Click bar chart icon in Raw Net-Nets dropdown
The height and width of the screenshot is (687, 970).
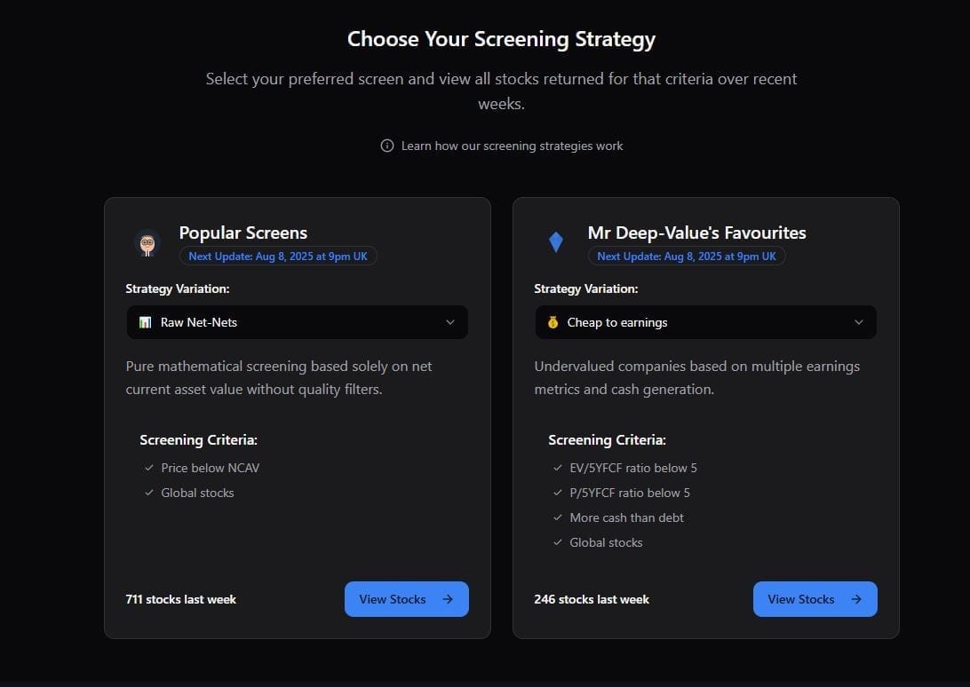tap(146, 322)
